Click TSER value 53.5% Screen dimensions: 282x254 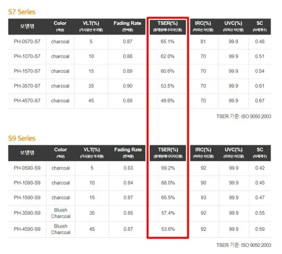[167, 86]
